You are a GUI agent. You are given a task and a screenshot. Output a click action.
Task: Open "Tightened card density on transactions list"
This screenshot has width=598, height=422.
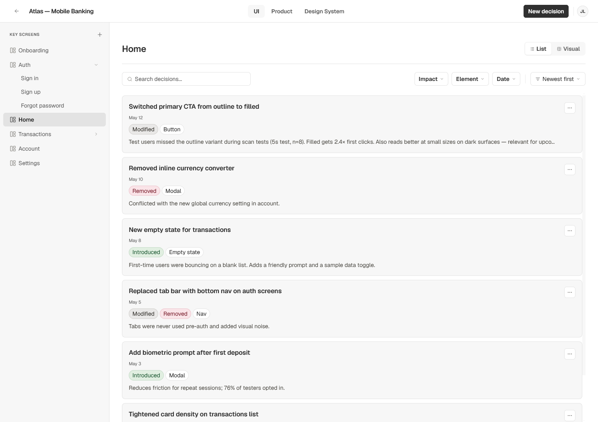[194, 414]
